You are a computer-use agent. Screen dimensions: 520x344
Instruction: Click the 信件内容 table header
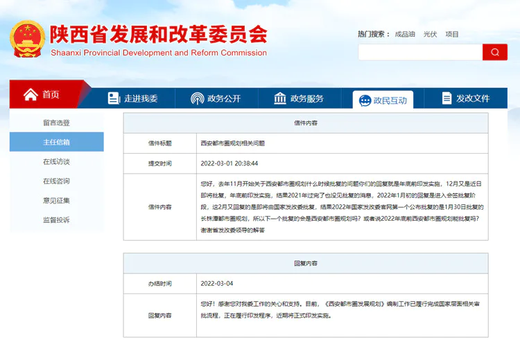click(306, 123)
